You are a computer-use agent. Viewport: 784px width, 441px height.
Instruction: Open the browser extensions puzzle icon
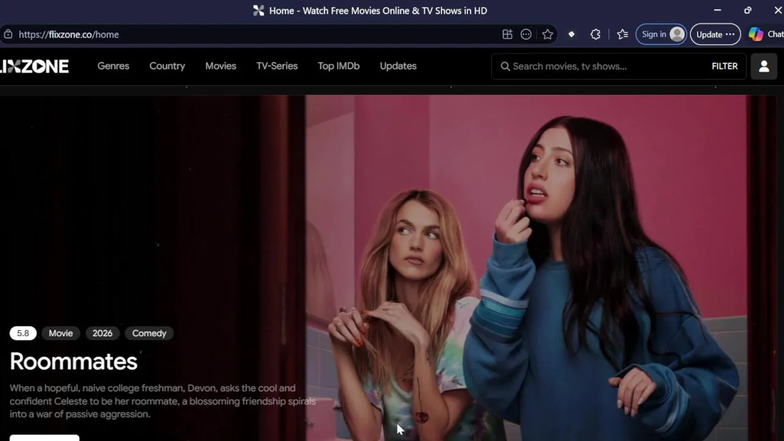595,34
